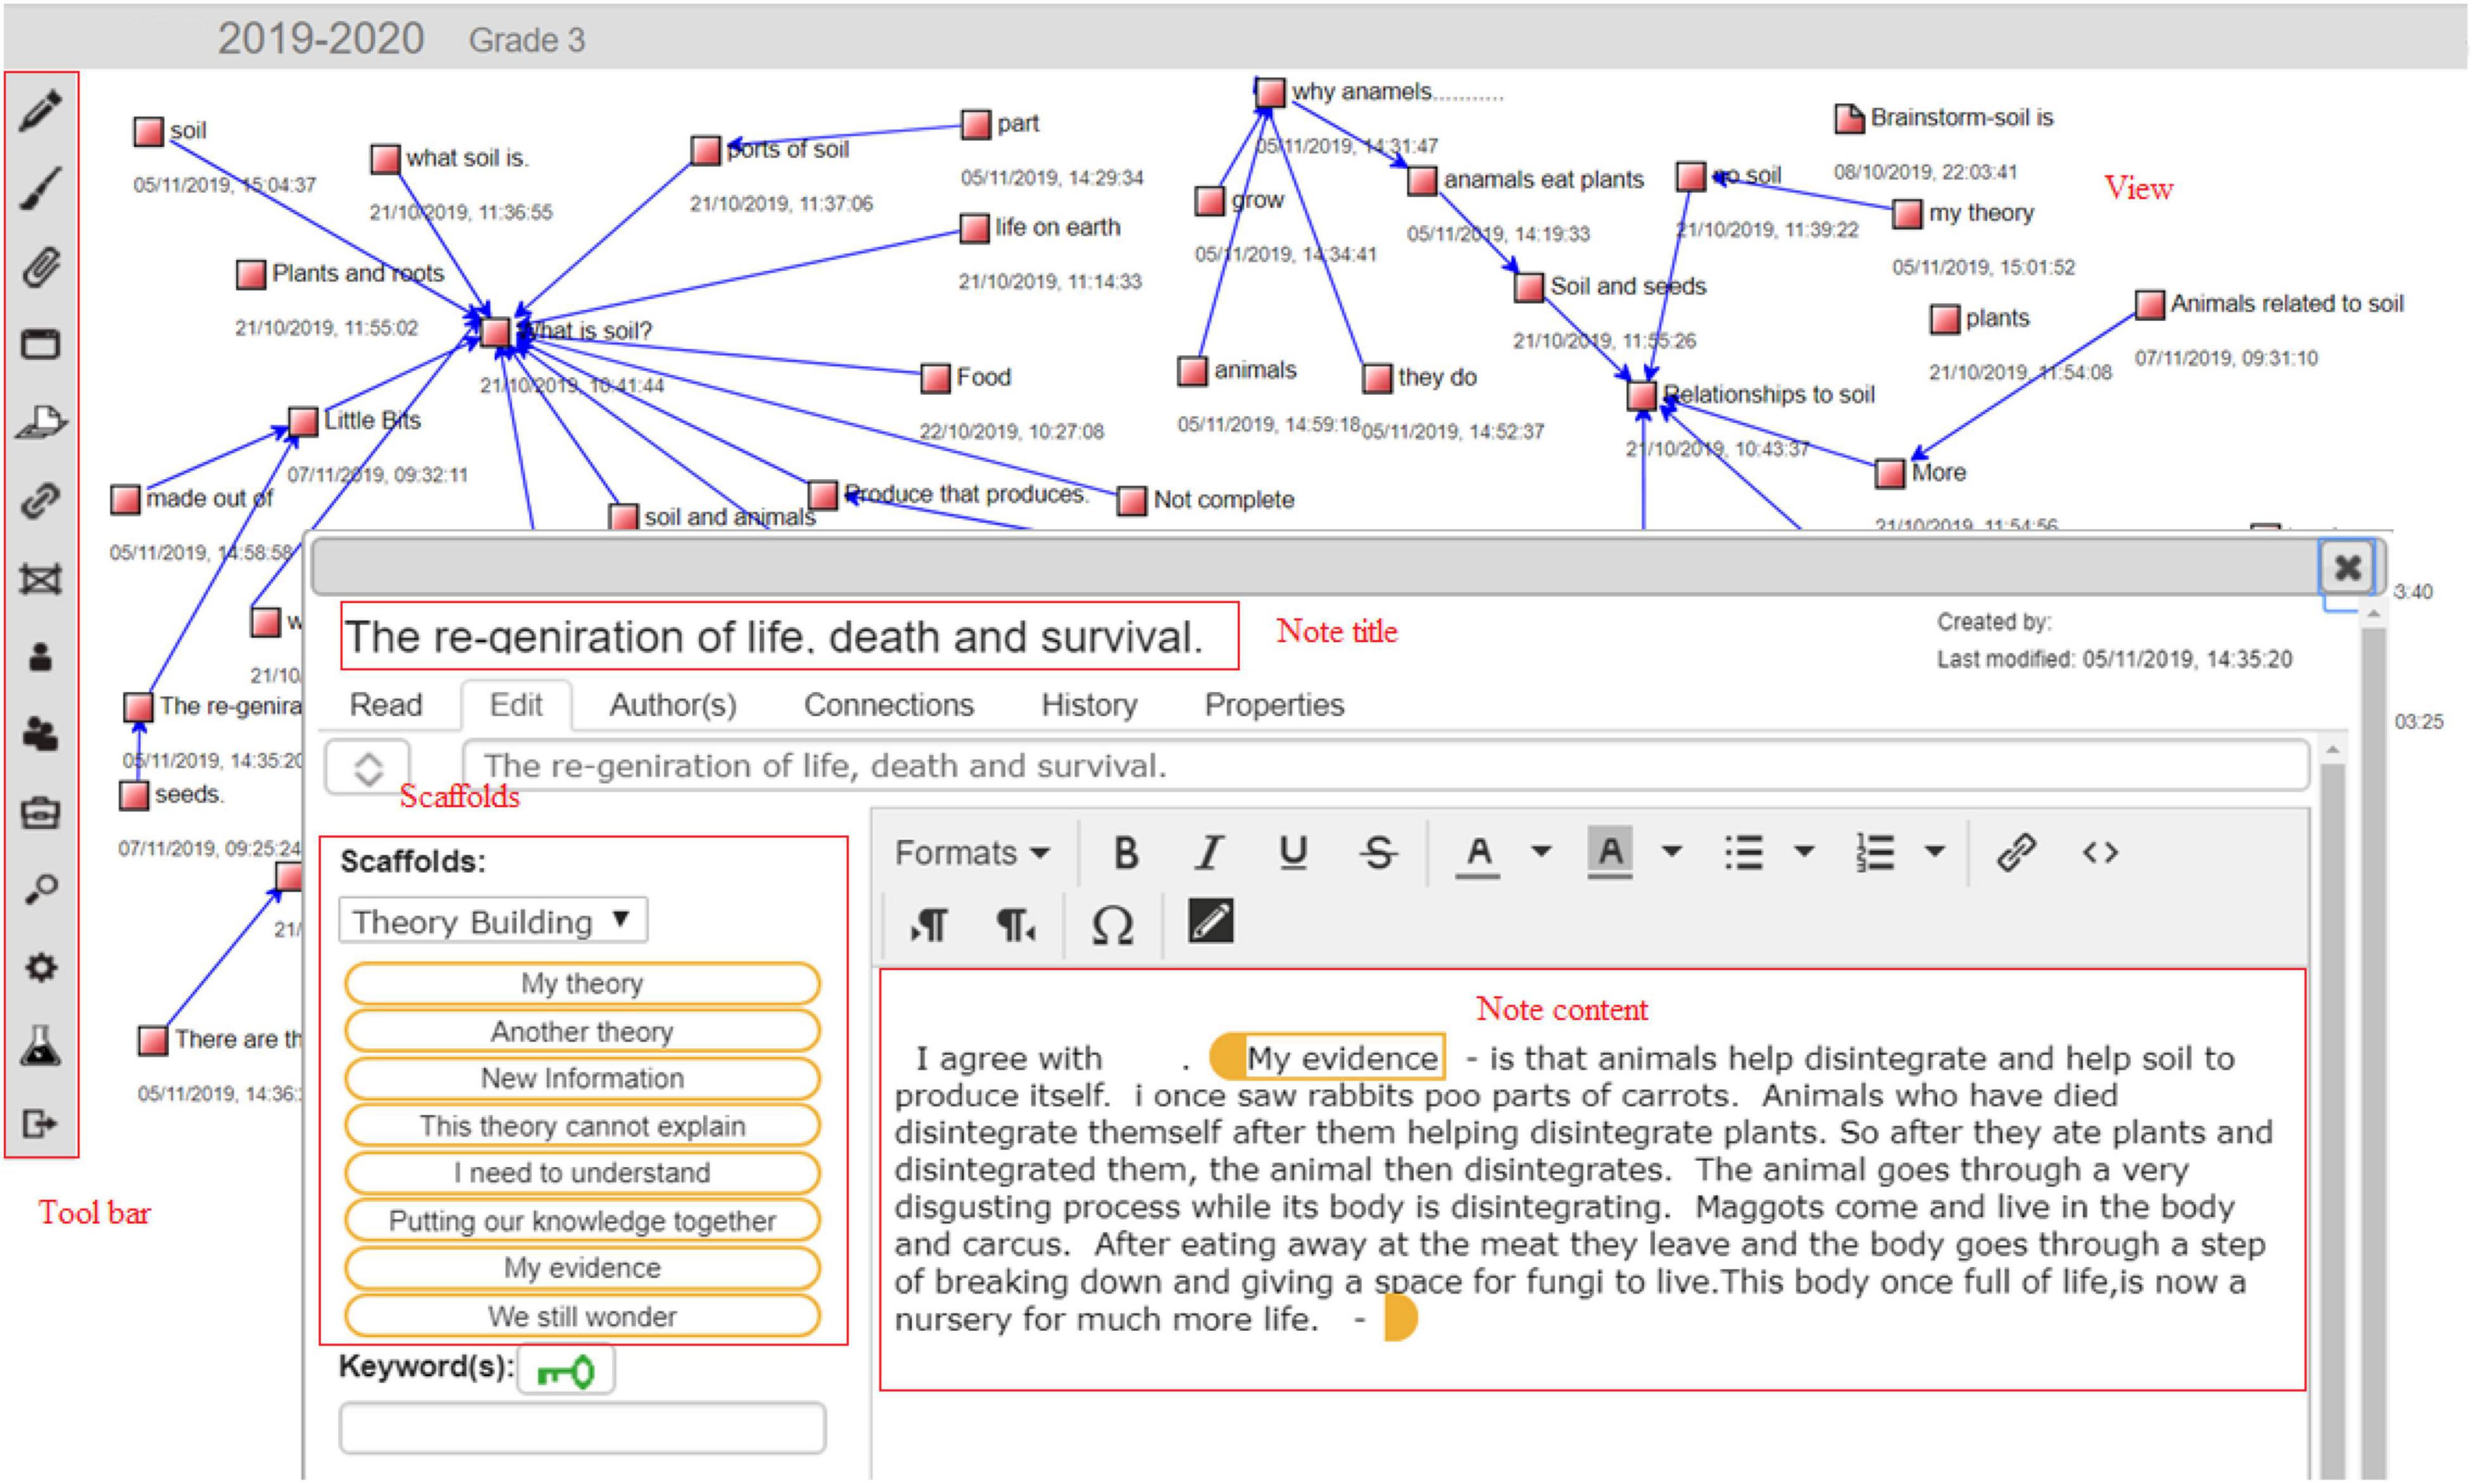Click the briefcase workspace icon

click(x=40, y=812)
